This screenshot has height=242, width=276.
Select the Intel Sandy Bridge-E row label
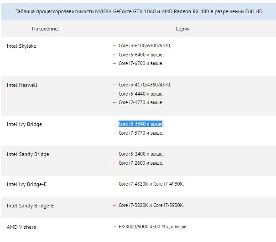pos(30,206)
